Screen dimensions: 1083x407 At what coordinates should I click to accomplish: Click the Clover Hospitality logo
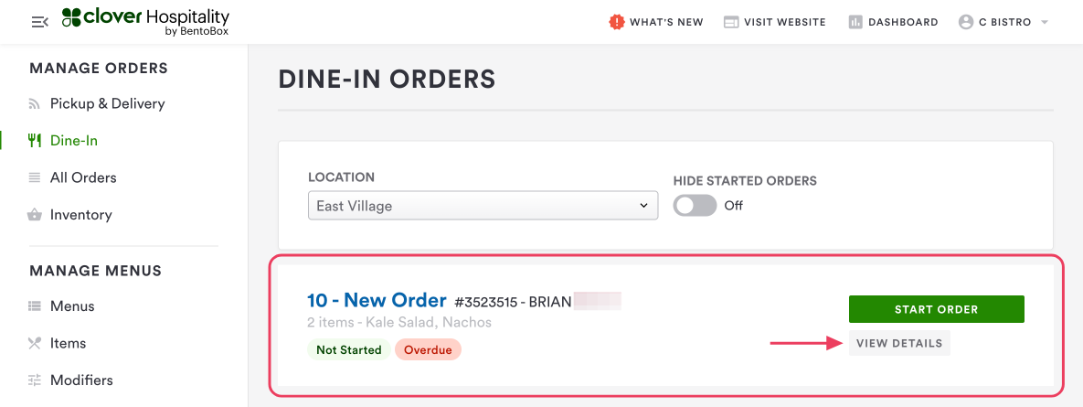[145, 22]
